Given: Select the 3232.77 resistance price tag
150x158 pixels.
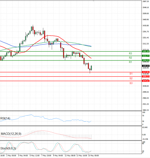Looking at the screenshot, I should pos(145,56).
